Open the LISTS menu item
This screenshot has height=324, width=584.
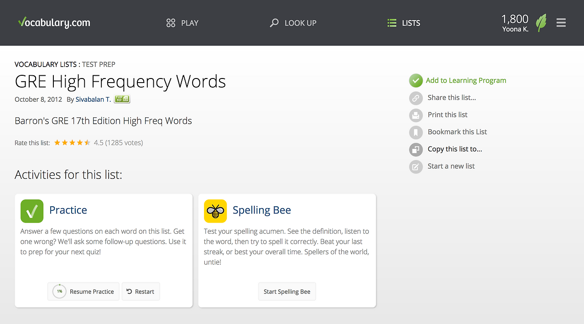411,23
